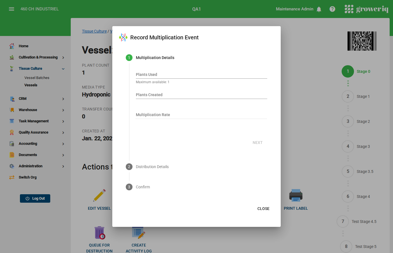Collapse the Tissue Culture menu section
Screen dimensions: 393x253
[63, 69]
